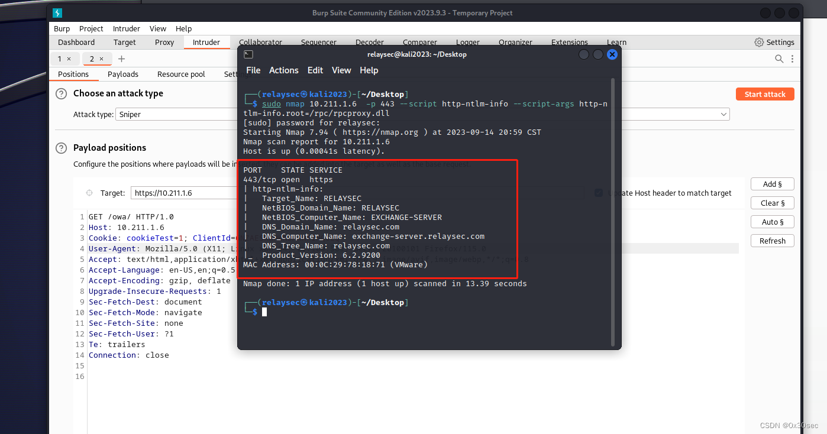Click the Refresh button
This screenshot has width=827, height=434.
773,241
